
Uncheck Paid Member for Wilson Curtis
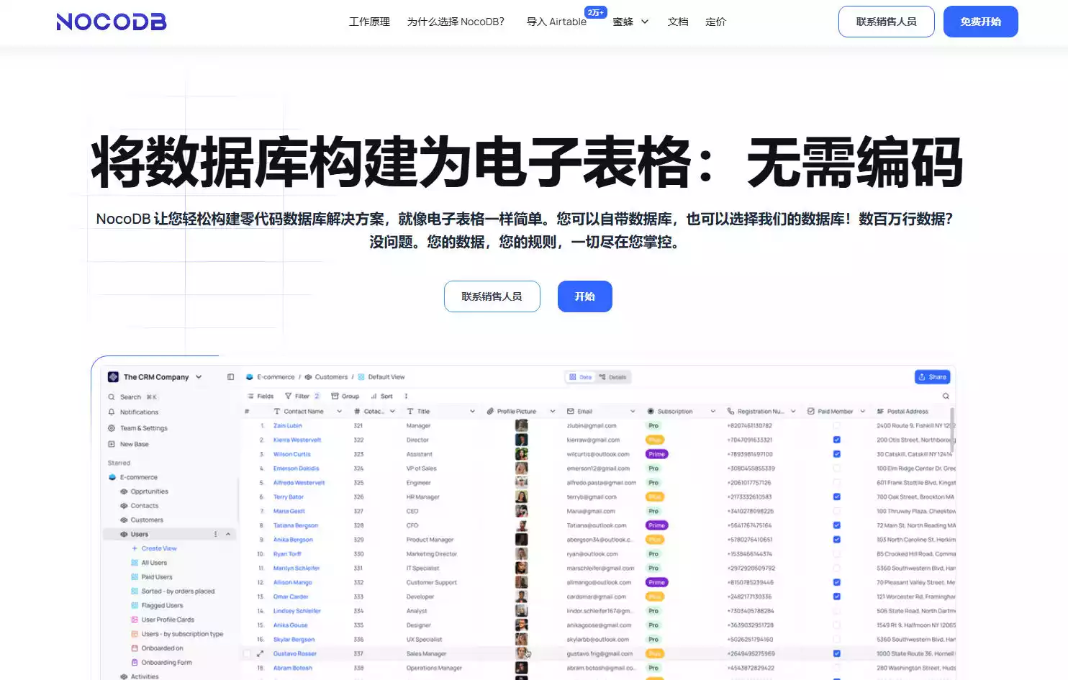pyautogui.click(x=836, y=454)
